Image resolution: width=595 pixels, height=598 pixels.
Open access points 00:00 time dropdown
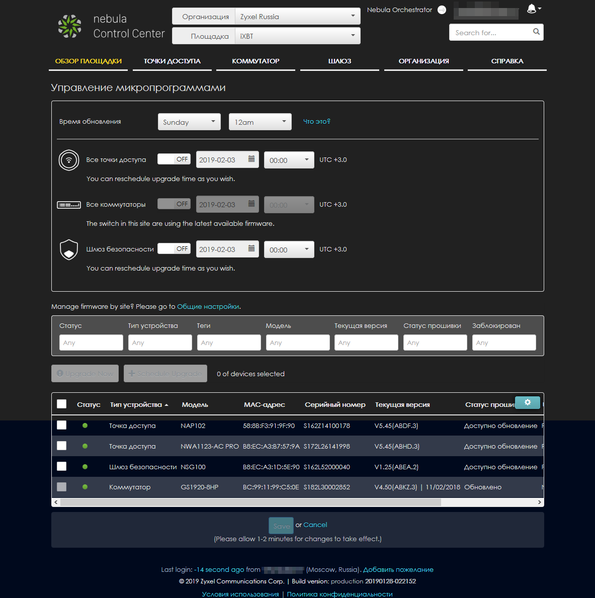(x=289, y=160)
